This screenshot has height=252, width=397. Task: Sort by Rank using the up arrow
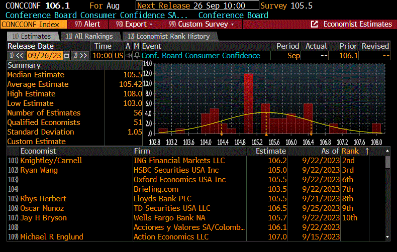coord(367,151)
